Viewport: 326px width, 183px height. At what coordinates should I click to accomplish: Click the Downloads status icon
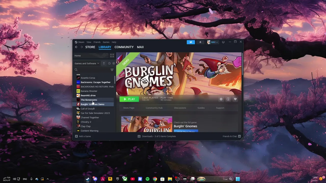(x=139, y=136)
